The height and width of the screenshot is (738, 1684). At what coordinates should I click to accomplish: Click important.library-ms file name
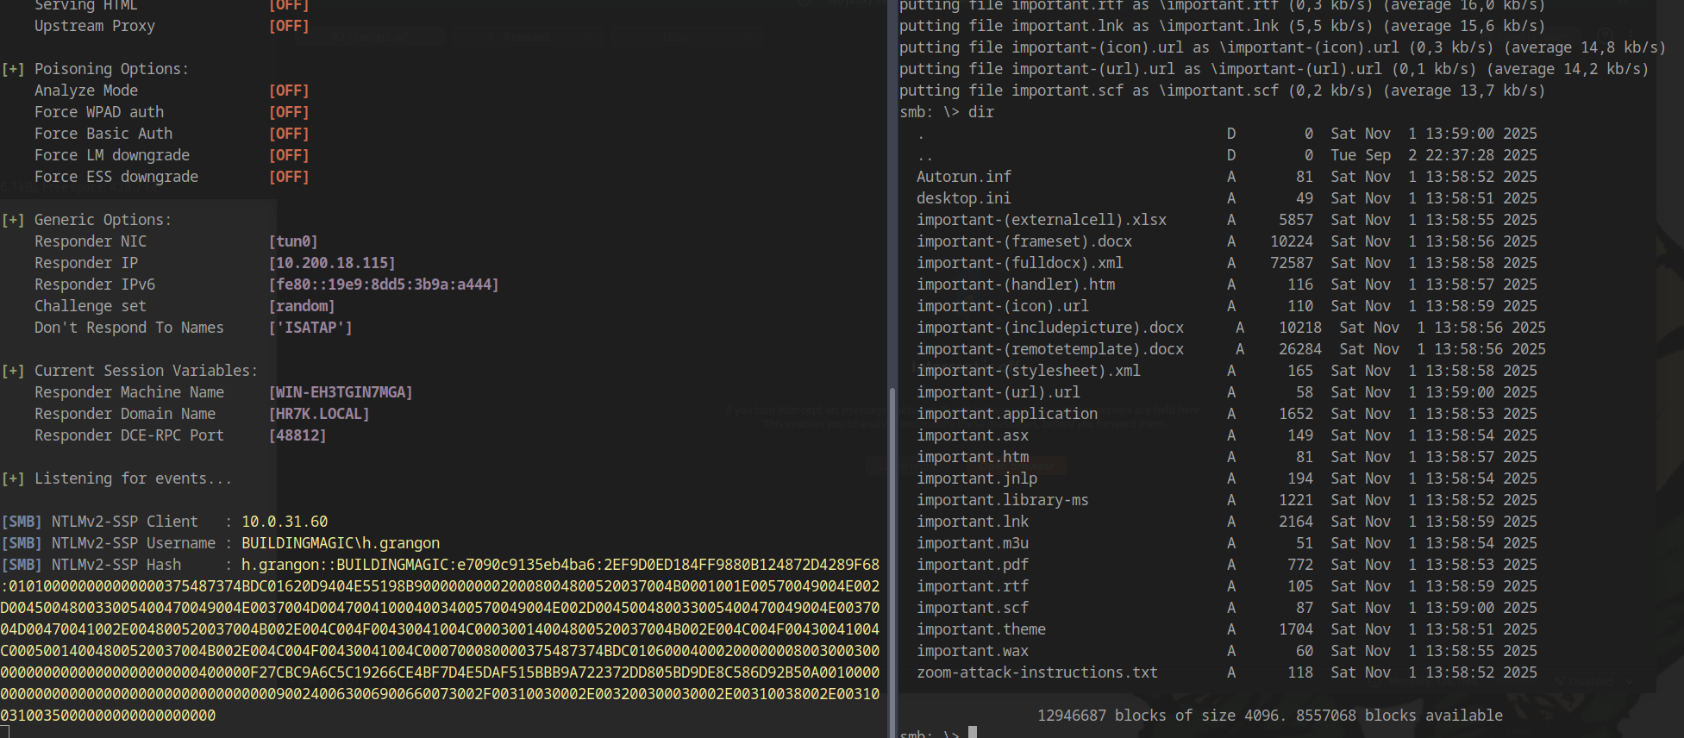pos(1003,500)
